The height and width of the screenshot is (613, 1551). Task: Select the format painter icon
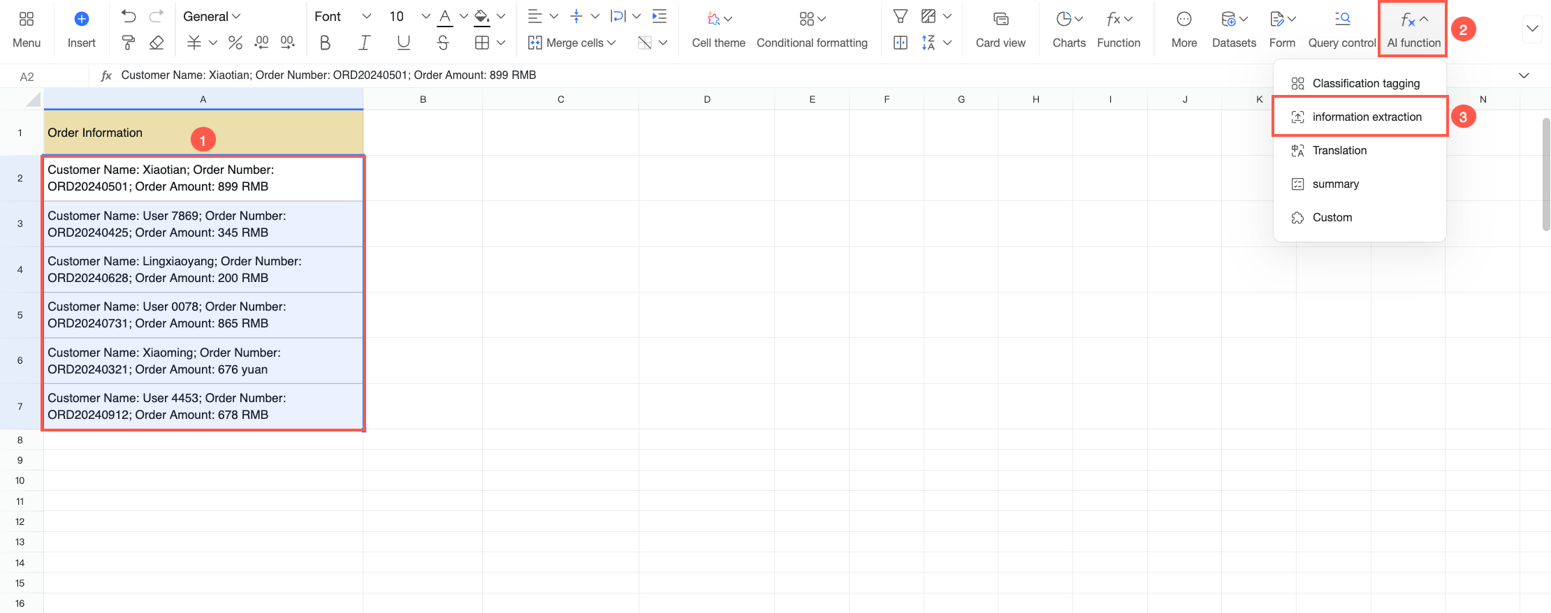128,43
